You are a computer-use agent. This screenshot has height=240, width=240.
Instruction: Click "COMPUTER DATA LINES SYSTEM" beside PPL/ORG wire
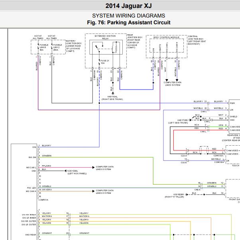pos(105,168)
